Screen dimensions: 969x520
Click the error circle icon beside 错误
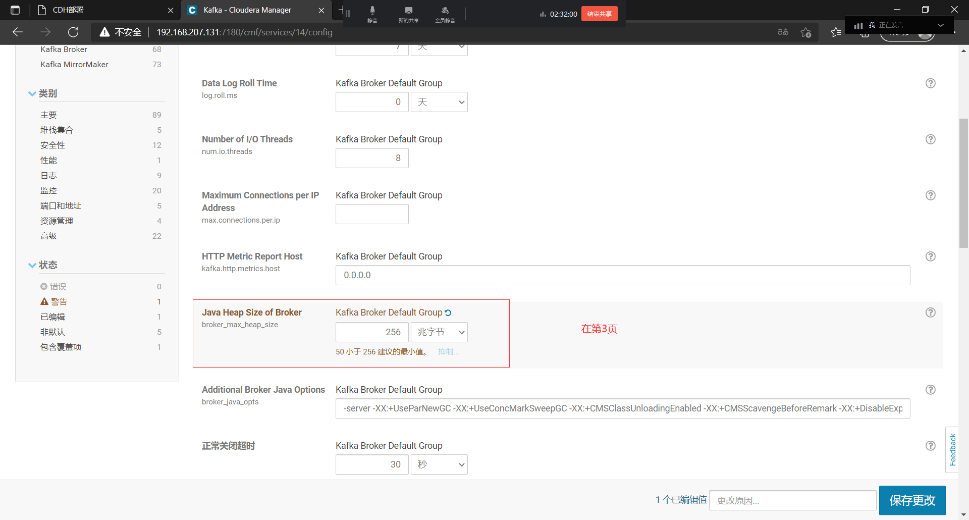44,286
